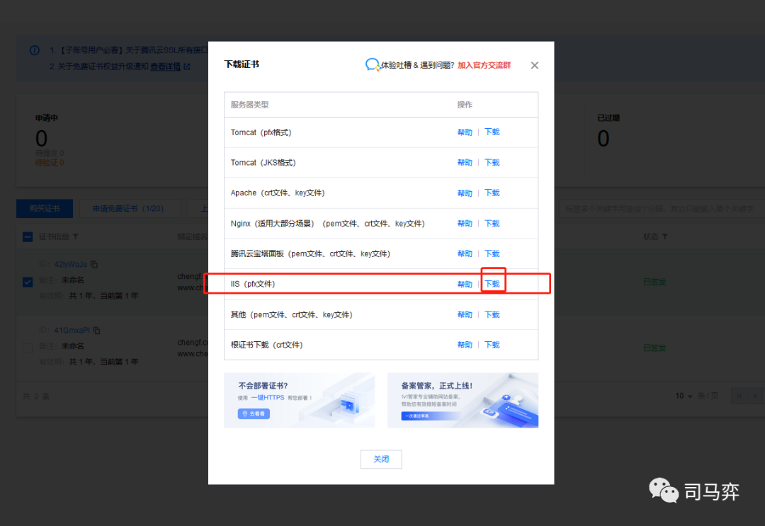The width and height of the screenshot is (765, 526).
Task: Open the 状态 column filter icon
Action: pos(664,236)
